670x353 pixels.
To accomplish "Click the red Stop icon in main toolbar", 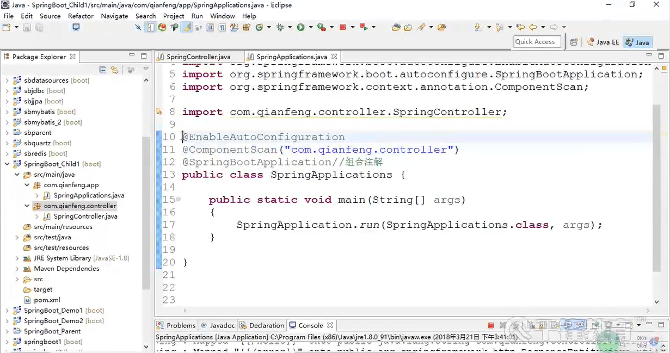I will 343,27.
